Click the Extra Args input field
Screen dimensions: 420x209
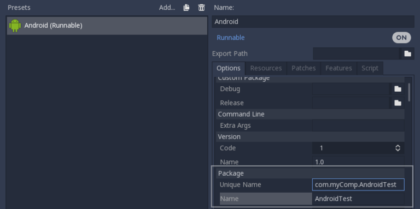pos(358,126)
